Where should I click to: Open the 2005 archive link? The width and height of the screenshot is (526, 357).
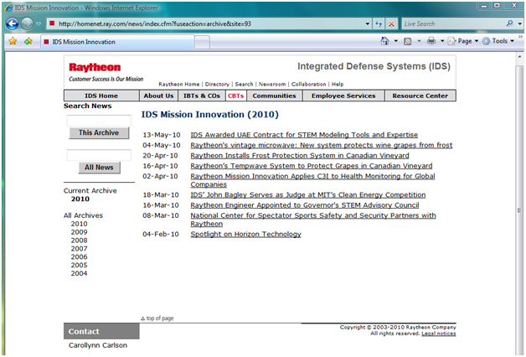[79, 265]
